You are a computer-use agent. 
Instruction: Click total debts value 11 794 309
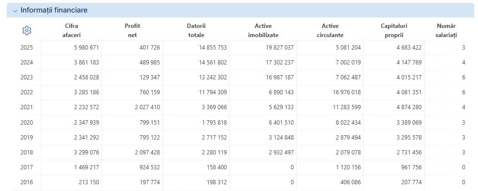213,92
